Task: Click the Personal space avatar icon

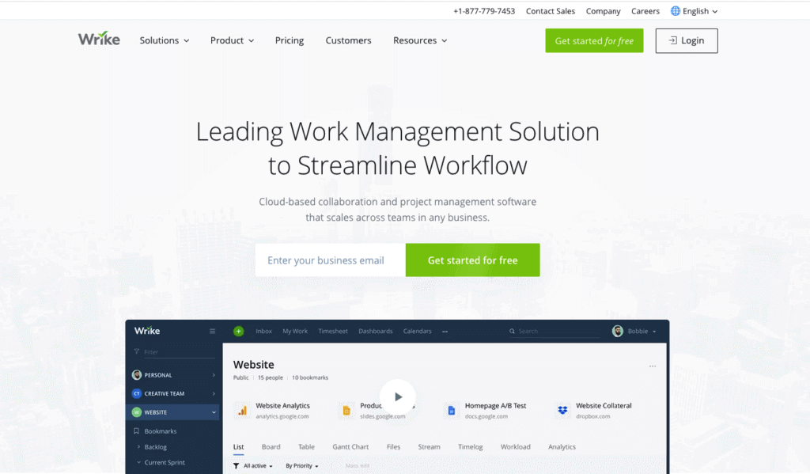Action: point(137,375)
